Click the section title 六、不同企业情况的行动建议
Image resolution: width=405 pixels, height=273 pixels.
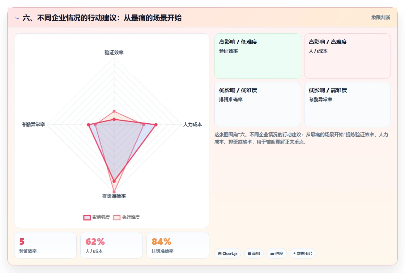(x=102, y=18)
